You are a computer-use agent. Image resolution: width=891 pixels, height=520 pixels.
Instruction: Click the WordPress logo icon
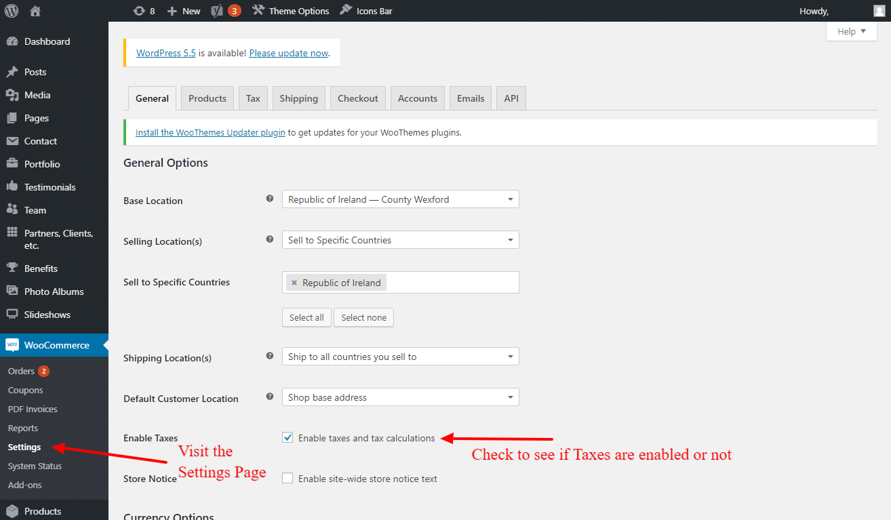click(12, 11)
